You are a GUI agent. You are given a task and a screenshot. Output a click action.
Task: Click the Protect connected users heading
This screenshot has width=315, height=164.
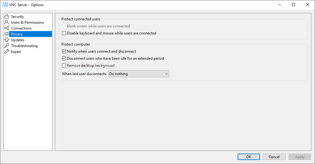81,19
